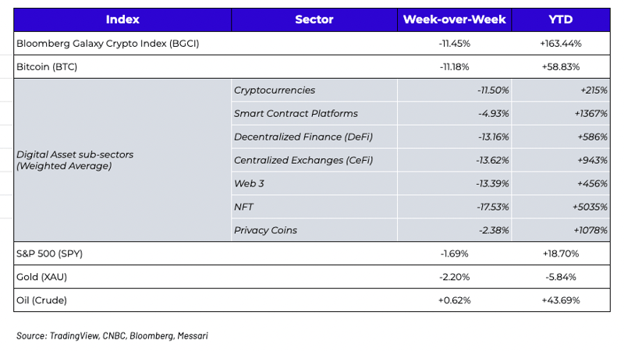Select the Privacy Coins sector cell
624x351 pixels.
pyautogui.click(x=265, y=230)
